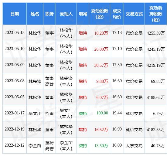Click the 增减 column header
167x156 pixels.
[83, 14]
